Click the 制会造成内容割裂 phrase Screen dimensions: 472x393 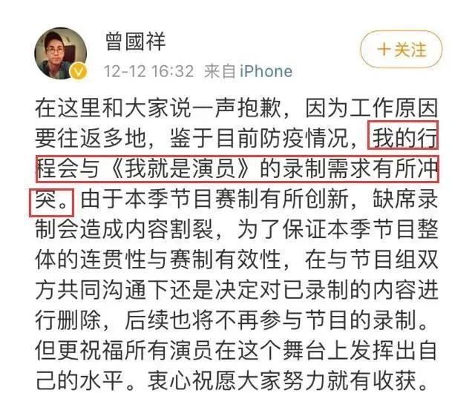(x=125, y=229)
